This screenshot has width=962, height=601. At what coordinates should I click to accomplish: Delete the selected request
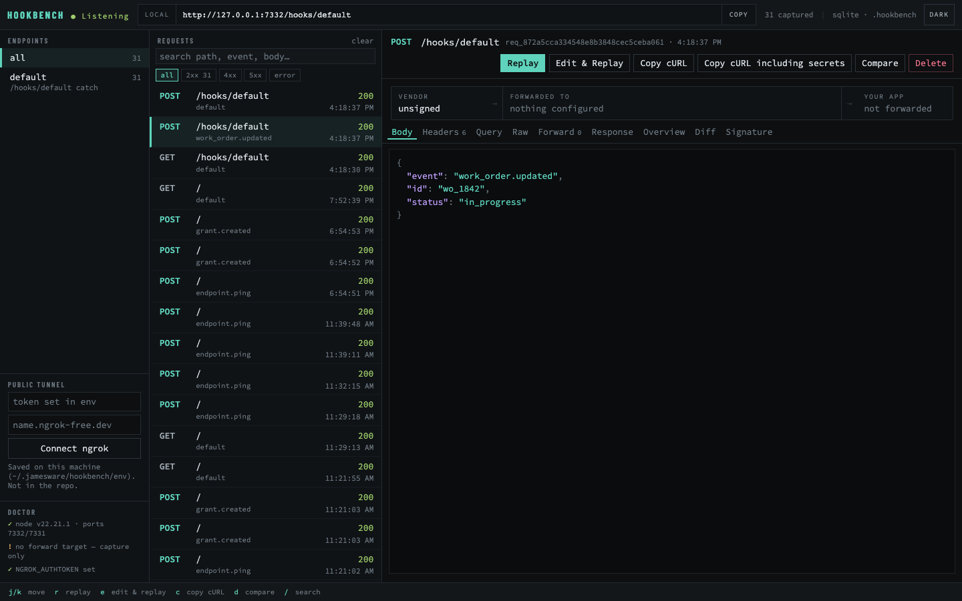click(x=931, y=63)
